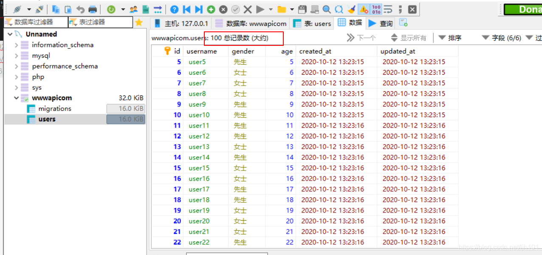The width and height of the screenshot is (542, 255).
Task: Sort by the username column header
Action: pos(206,51)
